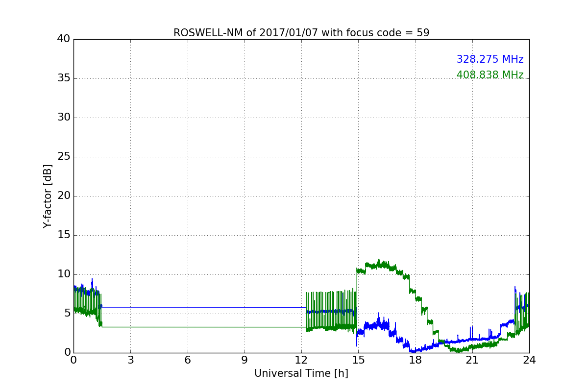This screenshot has width=588, height=392.
Task: Click the x-axis tick label 24
Action: tap(529, 360)
